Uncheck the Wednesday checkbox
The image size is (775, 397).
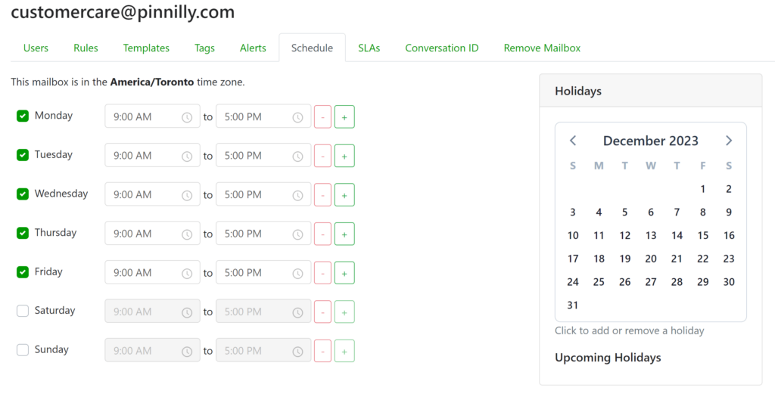coord(23,194)
